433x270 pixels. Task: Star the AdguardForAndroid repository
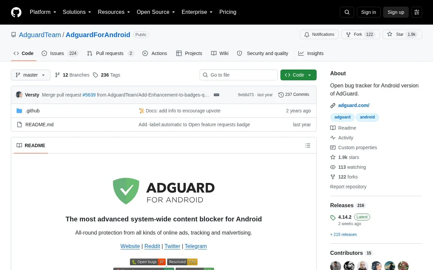402,34
